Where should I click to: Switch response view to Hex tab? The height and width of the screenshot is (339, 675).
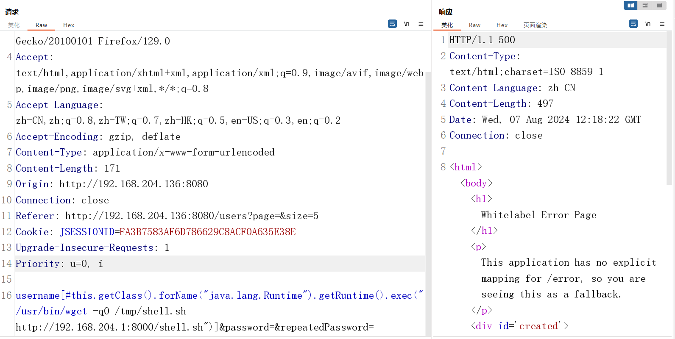click(x=502, y=25)
